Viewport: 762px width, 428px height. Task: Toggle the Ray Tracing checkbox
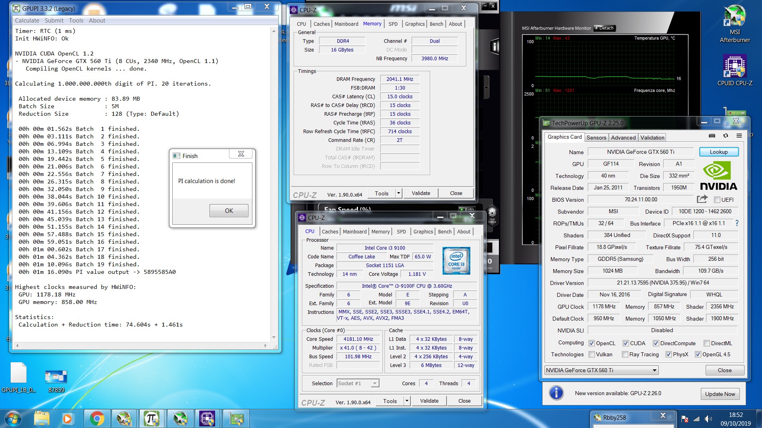click(625, 354)
